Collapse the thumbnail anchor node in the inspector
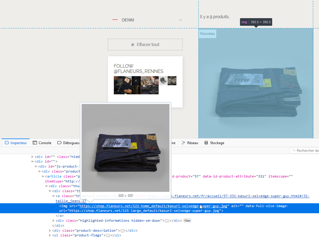This screenshot has height=239, width=319. click(x=53, y=196)
